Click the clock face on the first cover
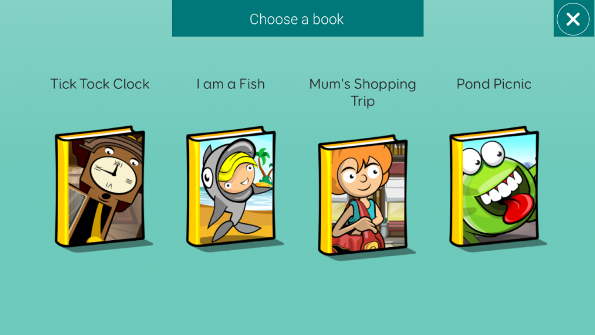595x335 pixels. point(113,174)
